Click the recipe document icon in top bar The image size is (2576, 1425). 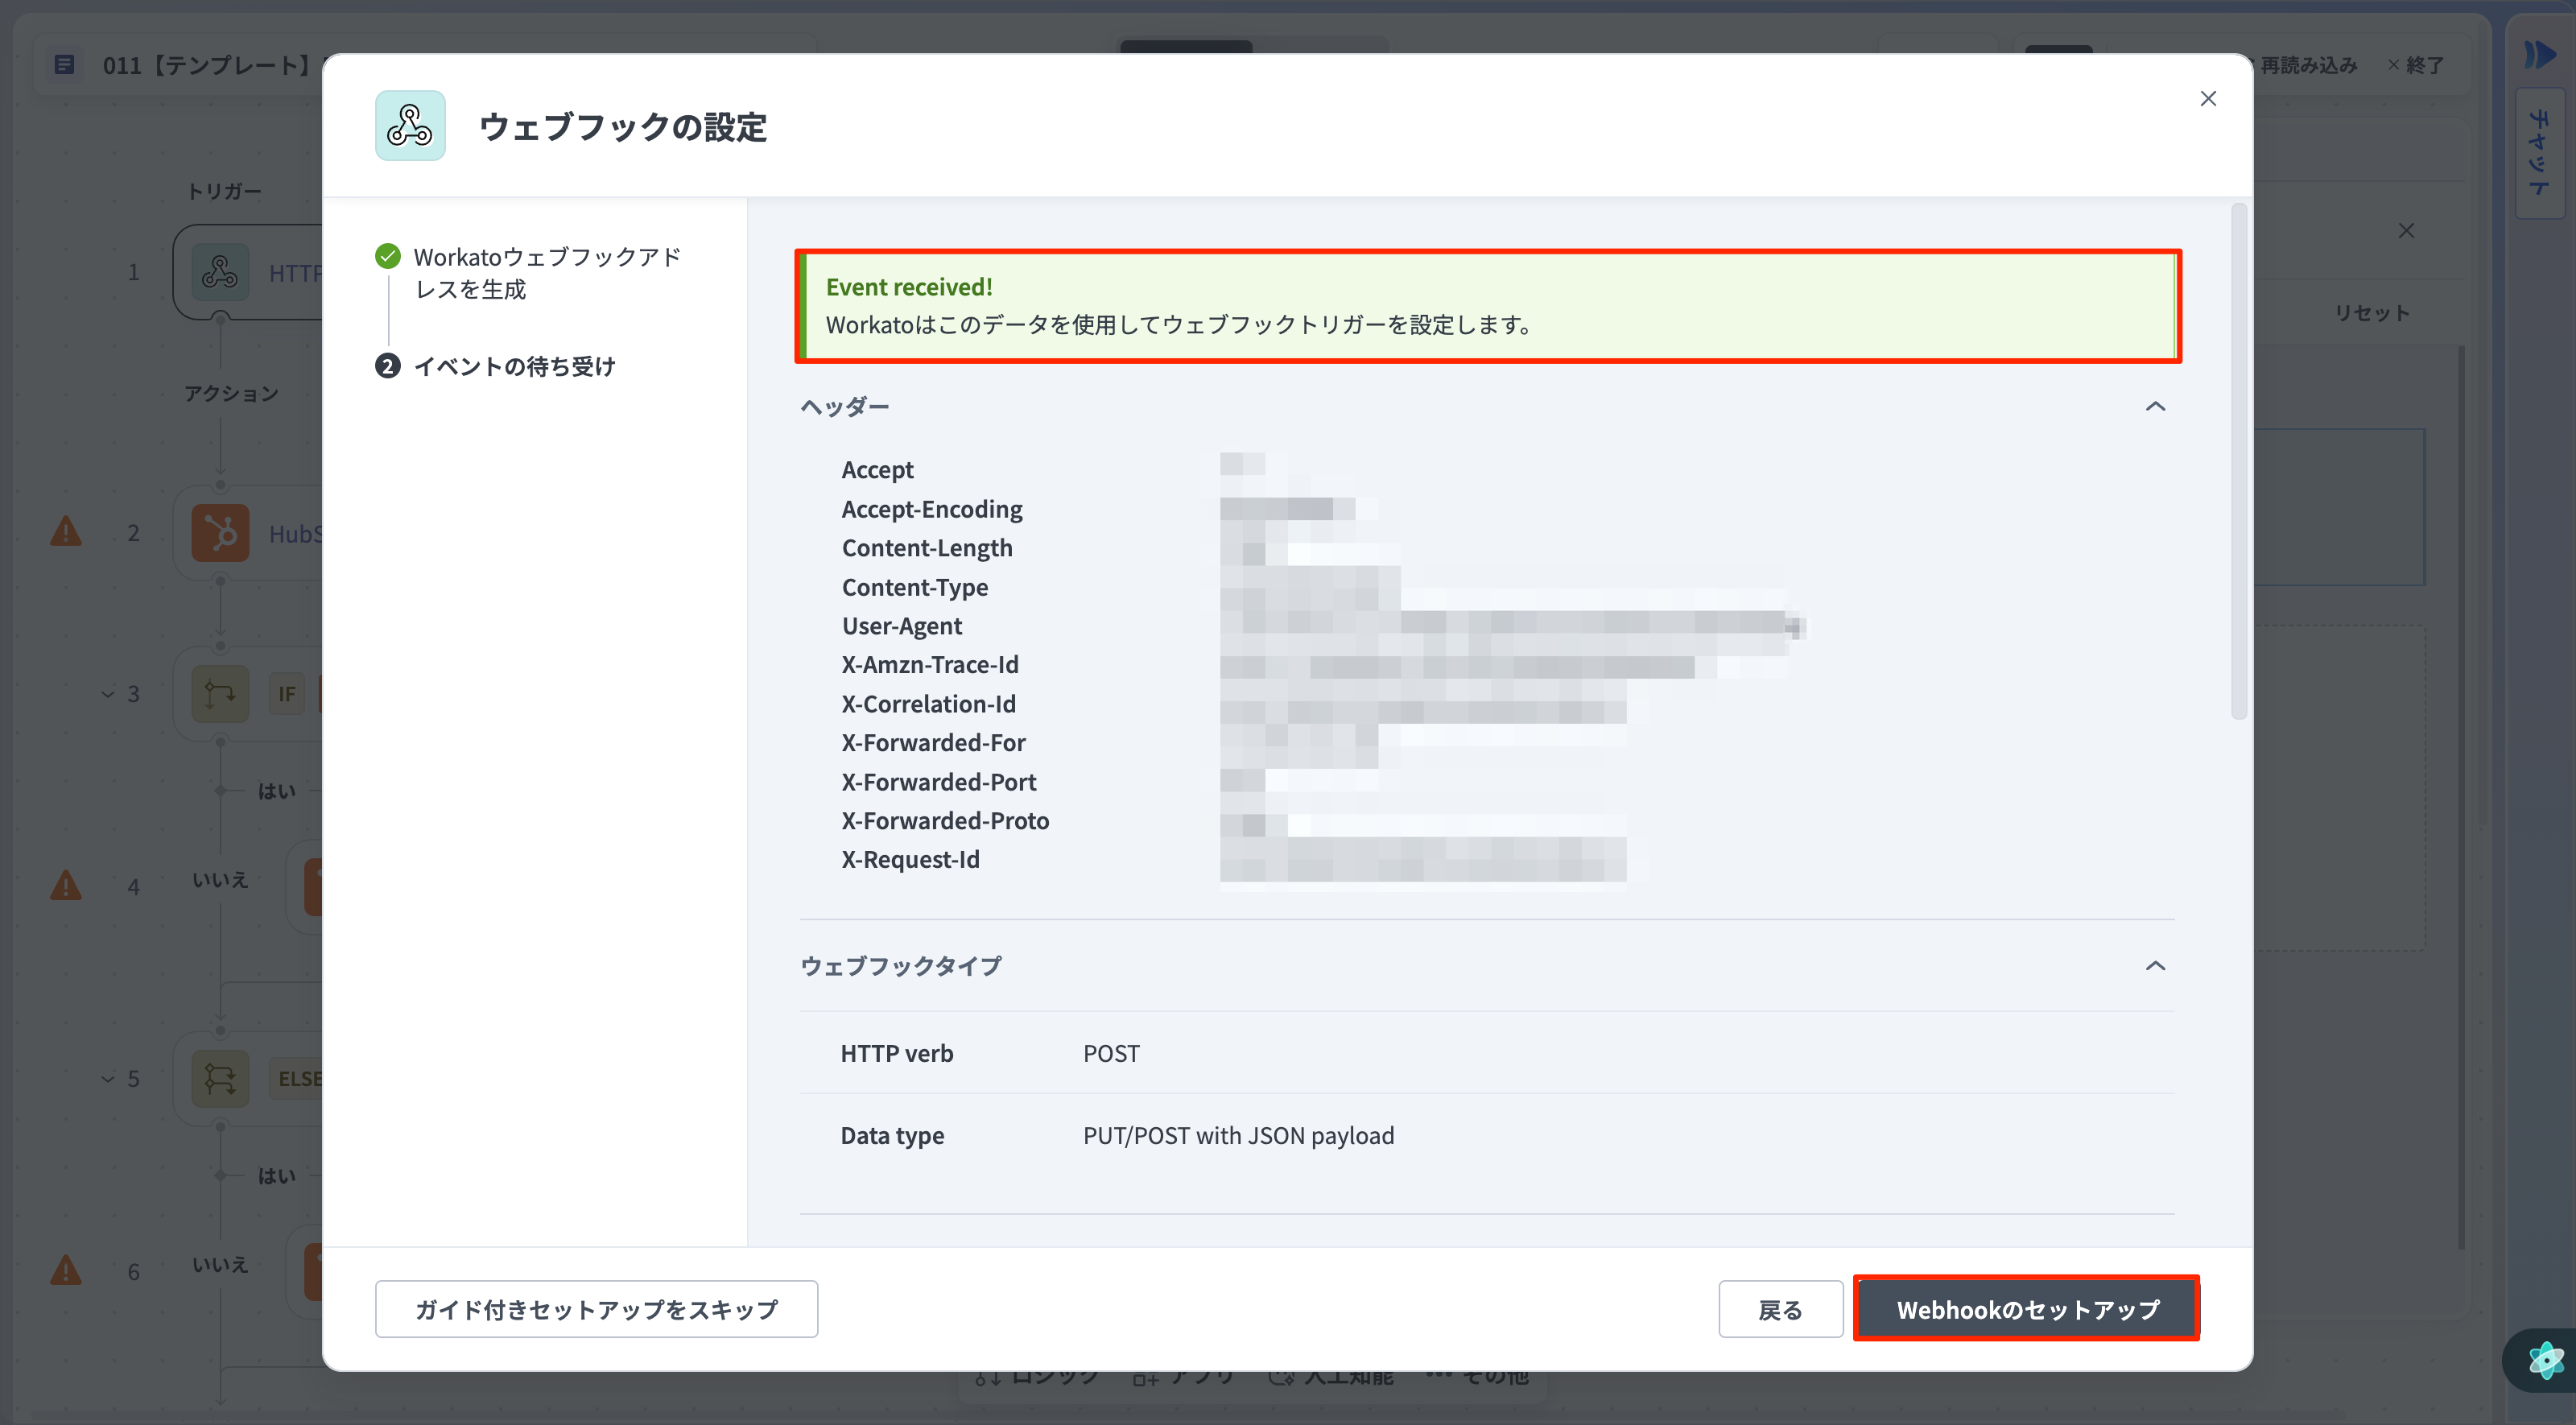click(64, 65)
